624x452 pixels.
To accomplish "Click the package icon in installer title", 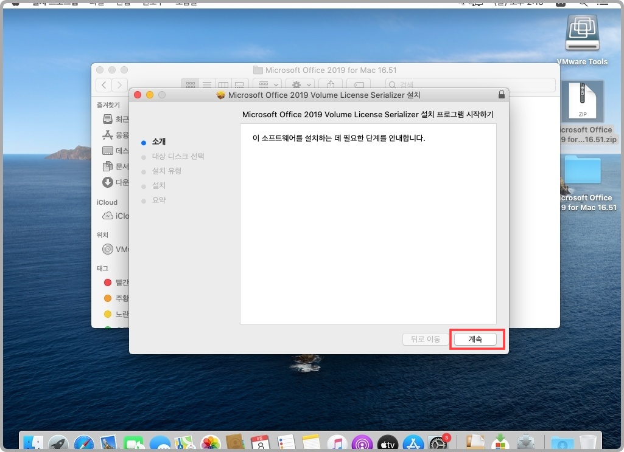I will pyautogui.click(x=220, y=95).
